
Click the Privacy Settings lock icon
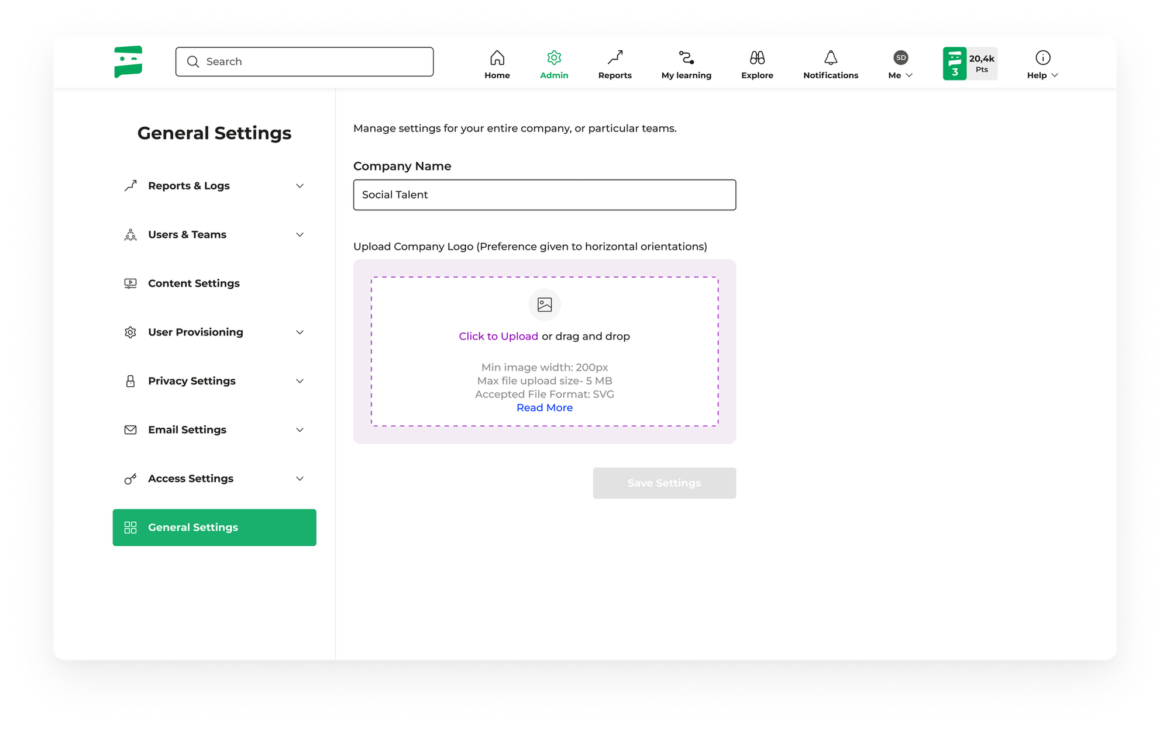(130, 381)
